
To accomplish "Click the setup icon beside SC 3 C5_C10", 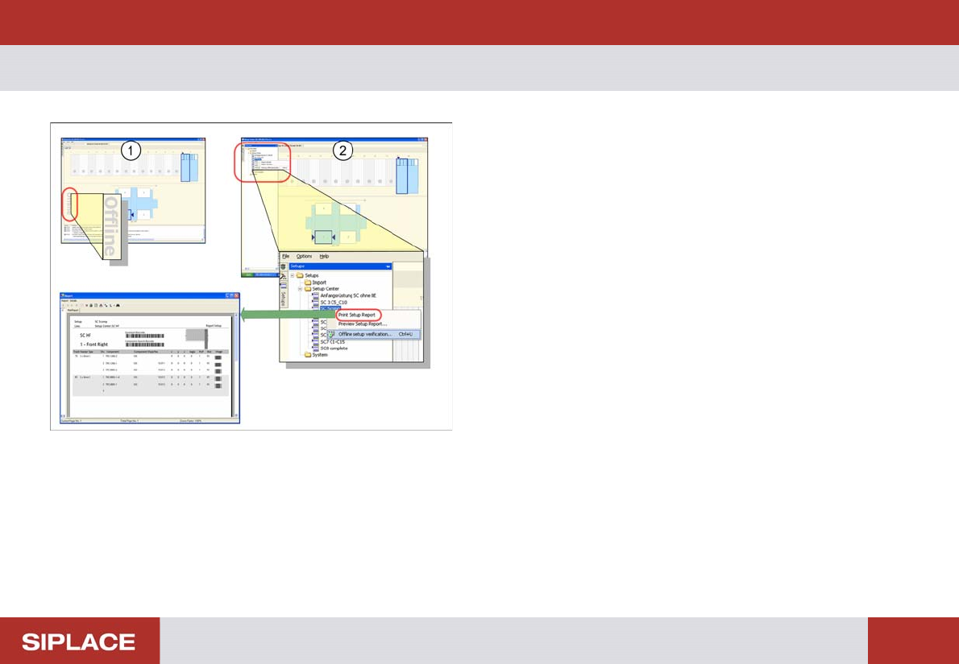I will click(316, 303).
